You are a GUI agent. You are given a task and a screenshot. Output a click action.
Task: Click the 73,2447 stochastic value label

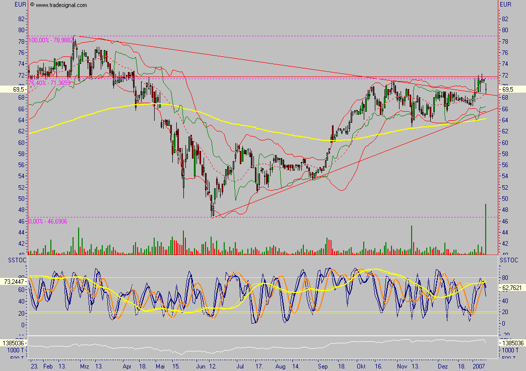[14, 283]
